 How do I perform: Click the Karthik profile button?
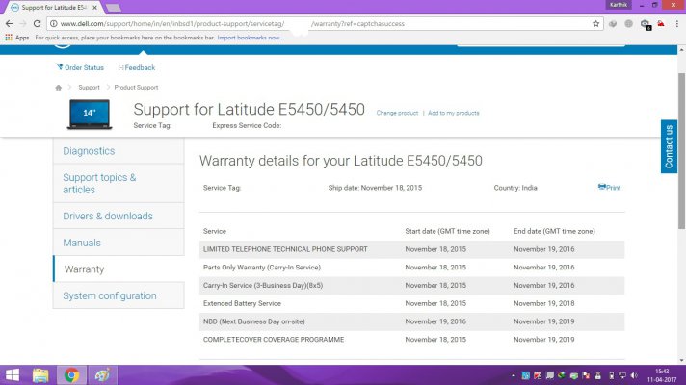[619, 5]
